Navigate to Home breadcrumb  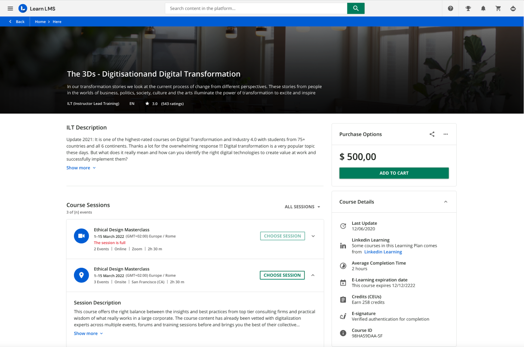tap(40, 22)
